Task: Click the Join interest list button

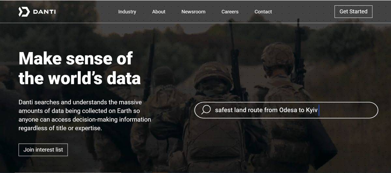Action: (x=43, y=150)
